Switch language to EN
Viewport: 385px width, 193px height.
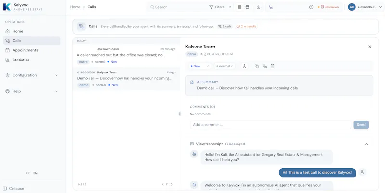[x=35, y=173]
